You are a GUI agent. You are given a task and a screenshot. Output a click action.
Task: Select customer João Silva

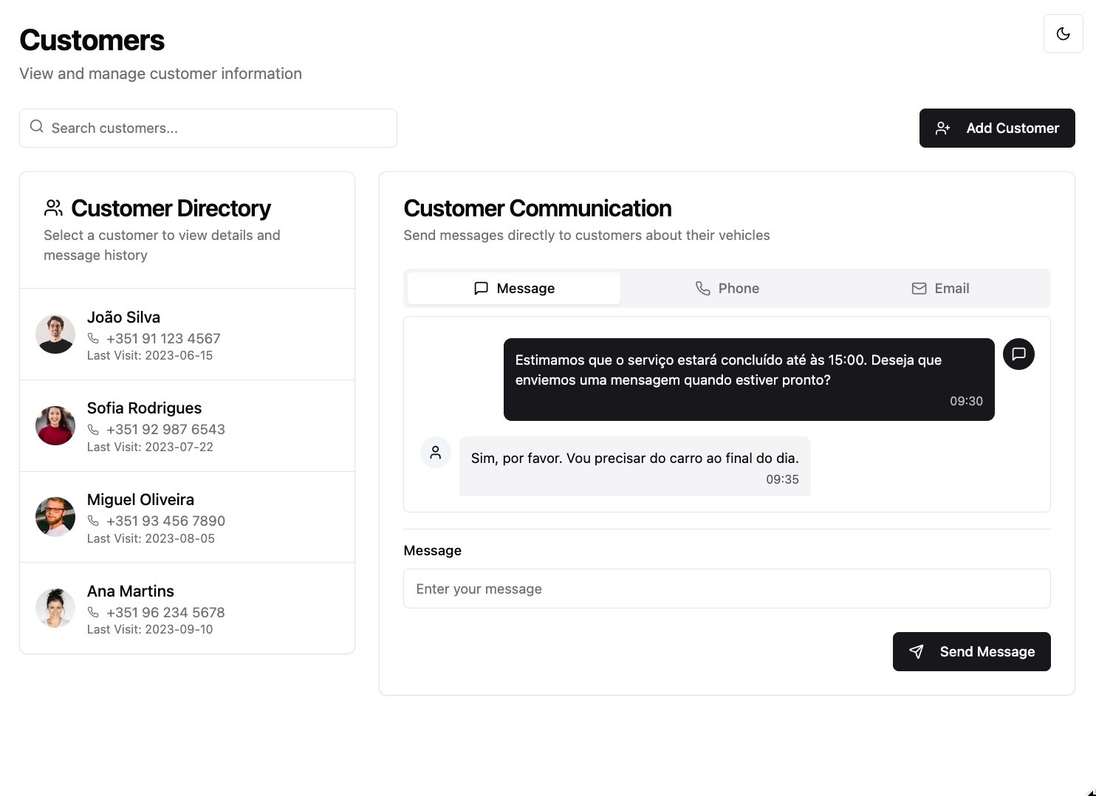coord(188,334)
